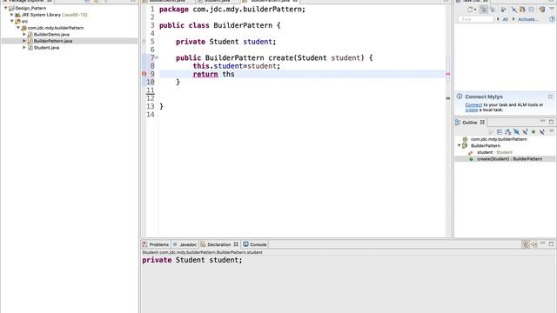Create a new task in Task List
The height and width of the screenshot is (313, 557).
[470, 10]
